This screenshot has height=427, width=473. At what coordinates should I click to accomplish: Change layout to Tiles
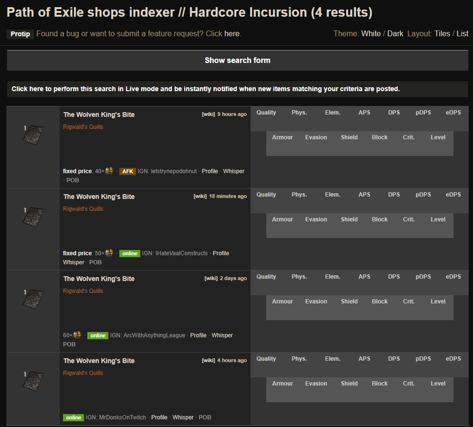(x=442, y=33)
